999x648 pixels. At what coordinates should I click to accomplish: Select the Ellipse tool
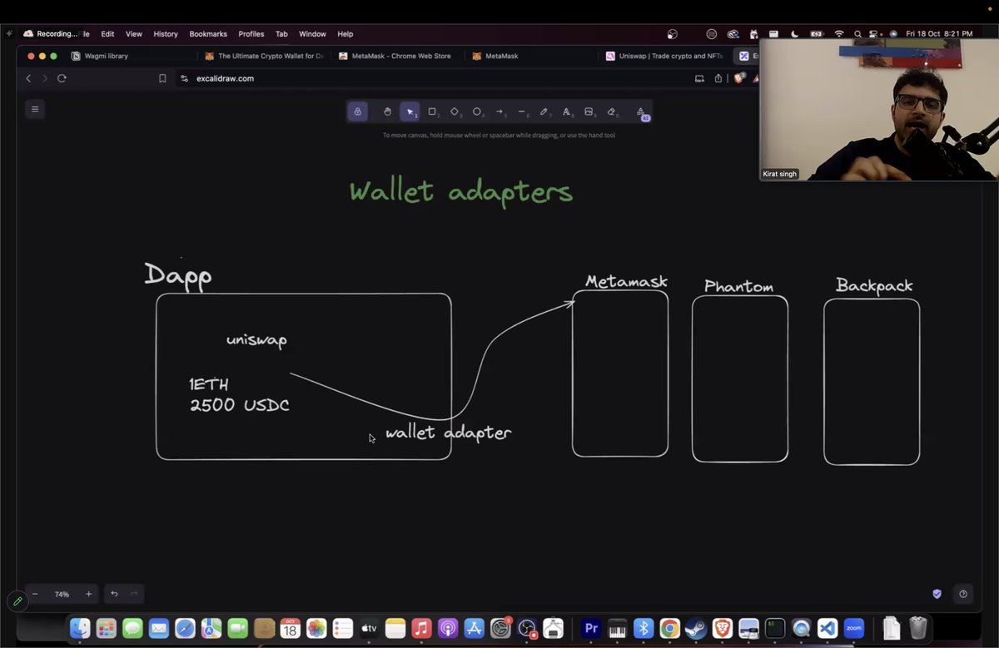coord(477,111)
